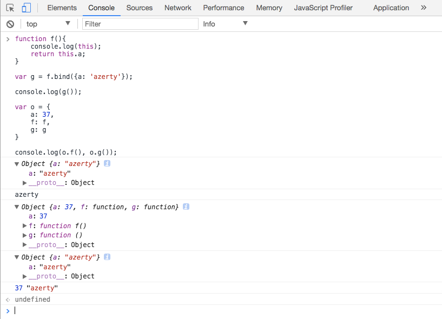Switch to the Elements tab
Image resolution: width=442 pixels, height=319 pixels.
[62, 8]
